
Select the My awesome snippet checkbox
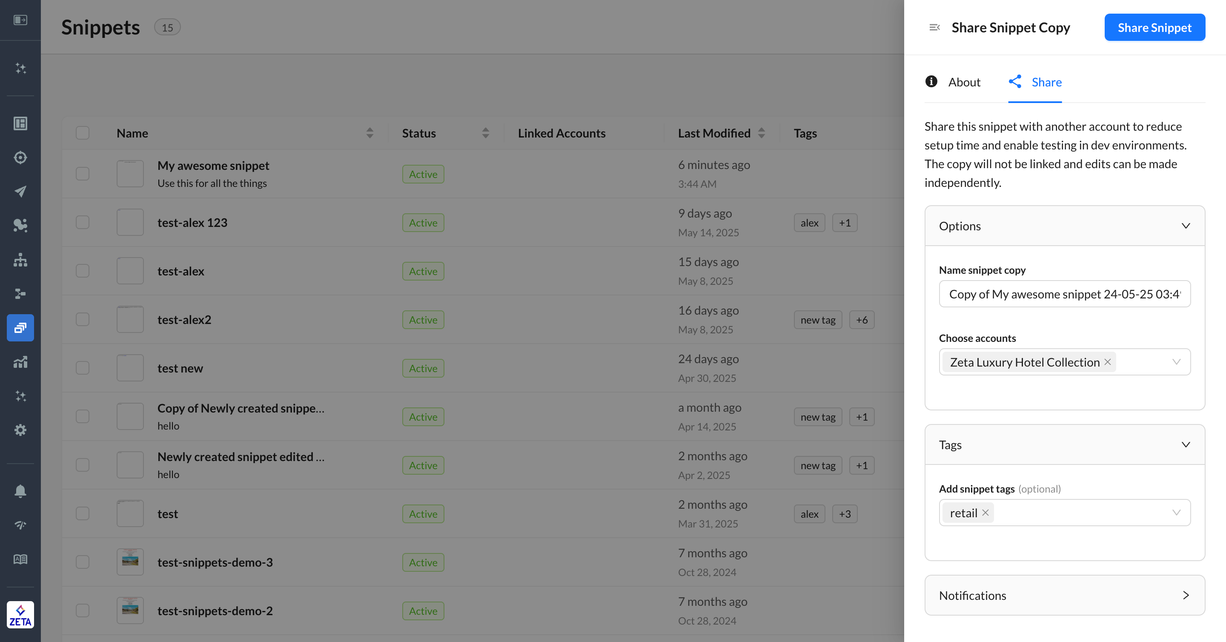(x=82, y=174)
